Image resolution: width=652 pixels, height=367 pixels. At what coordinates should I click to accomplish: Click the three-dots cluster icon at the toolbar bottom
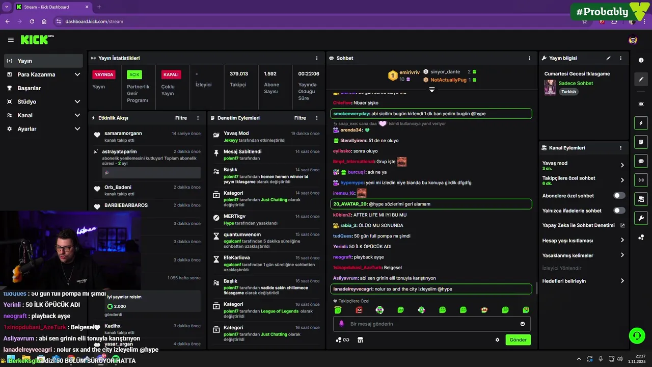(641, 238)
